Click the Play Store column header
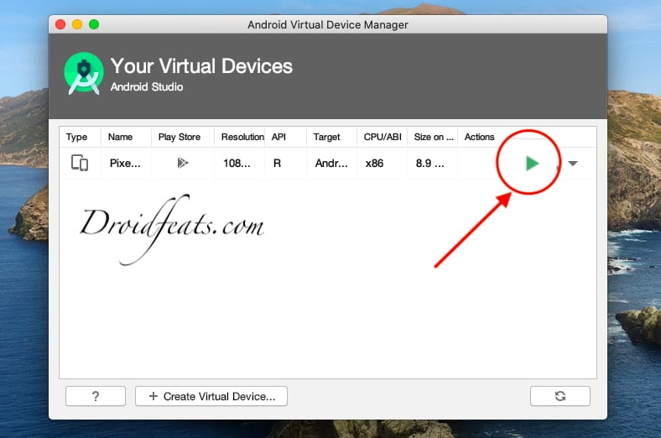Screen dimensions: 661x438 (180, 137)
